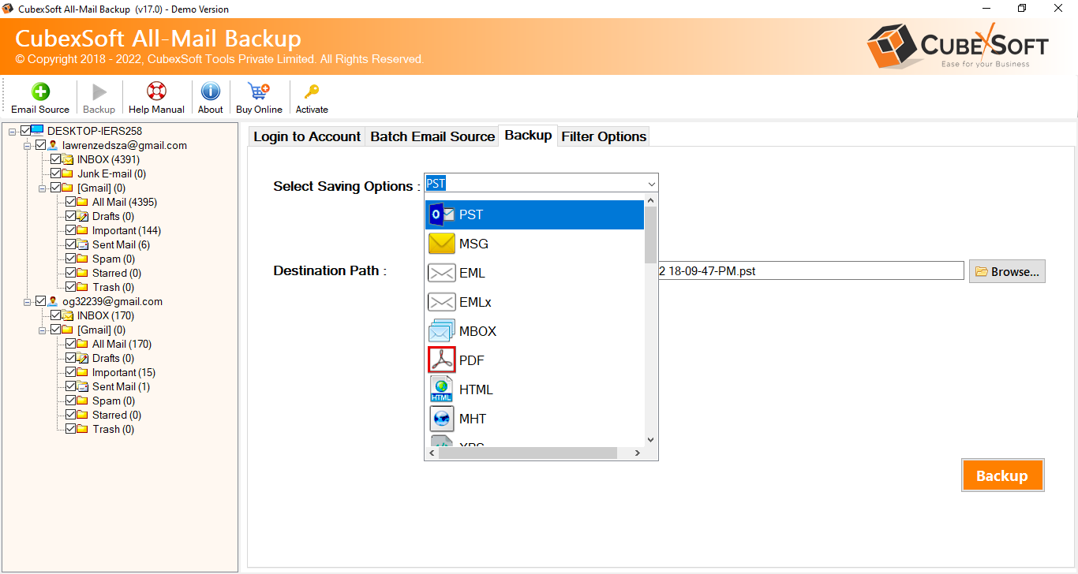Select the Starred (0) folder under lawrenzedsza
This screenshot has width=1078, height=574.
click(117, 273)
